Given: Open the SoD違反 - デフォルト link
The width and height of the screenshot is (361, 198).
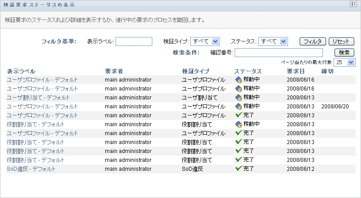Looking at the screenshot, I should pyautogui.click(x=31, y=169).
